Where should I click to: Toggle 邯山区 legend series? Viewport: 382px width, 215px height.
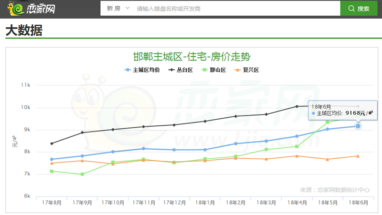click(x=213, y=70)
